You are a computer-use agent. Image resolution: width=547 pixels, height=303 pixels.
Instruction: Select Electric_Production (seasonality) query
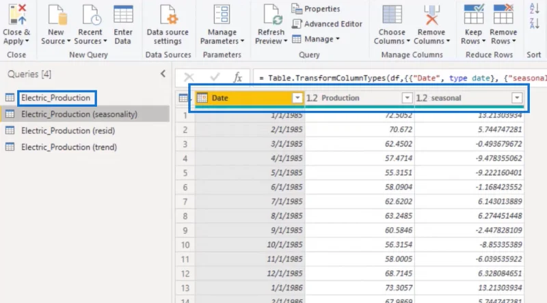(x=79, y=114)
